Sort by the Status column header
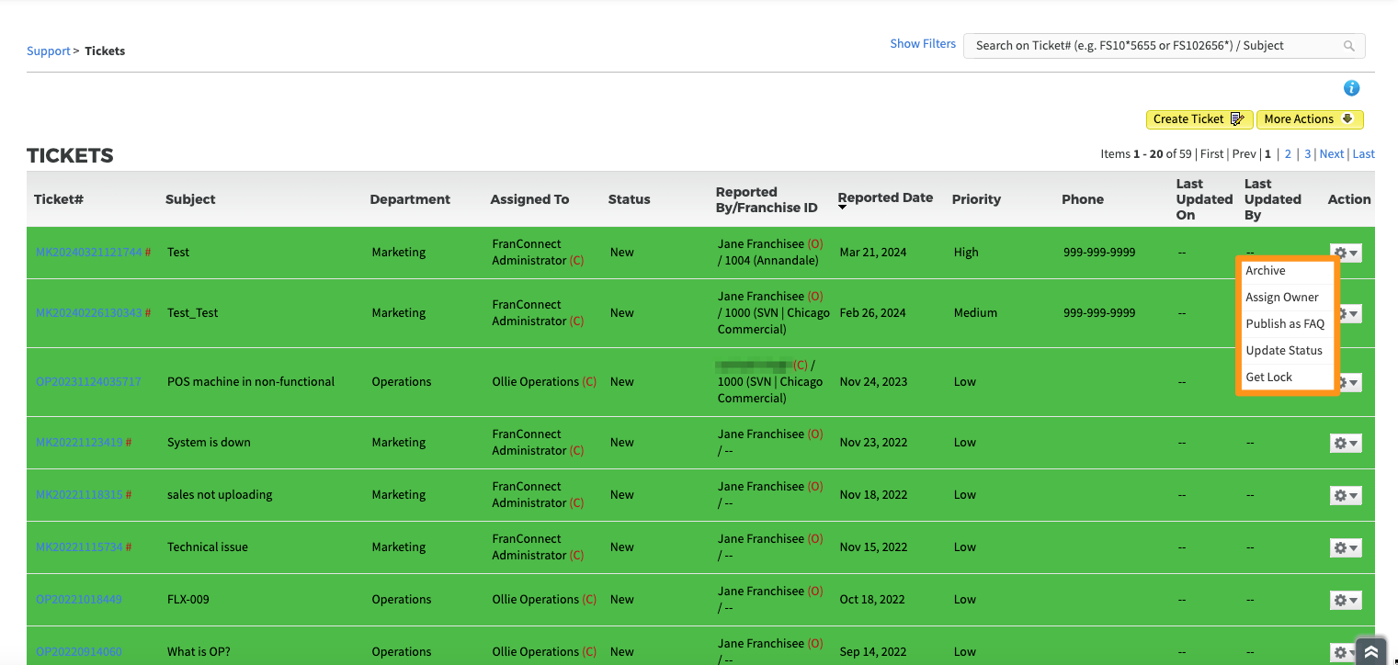The width and height of the screenshot is (1398, 665). click(x=629, y=199)
